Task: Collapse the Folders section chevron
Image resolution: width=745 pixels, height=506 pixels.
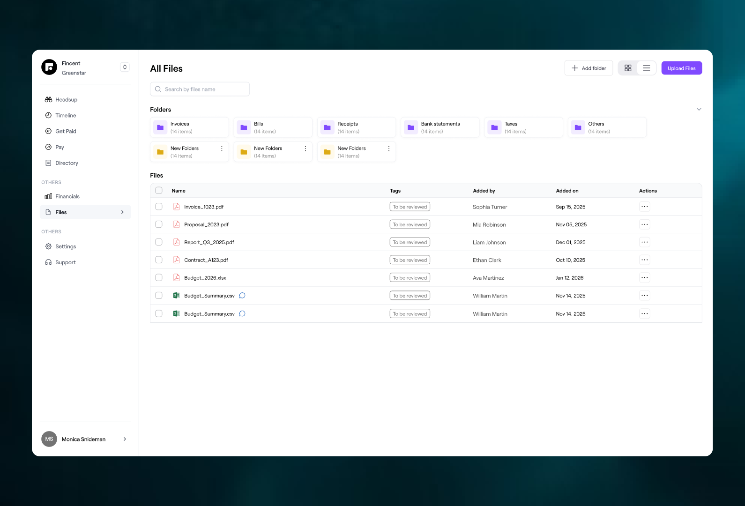Action: click(699, 109)
